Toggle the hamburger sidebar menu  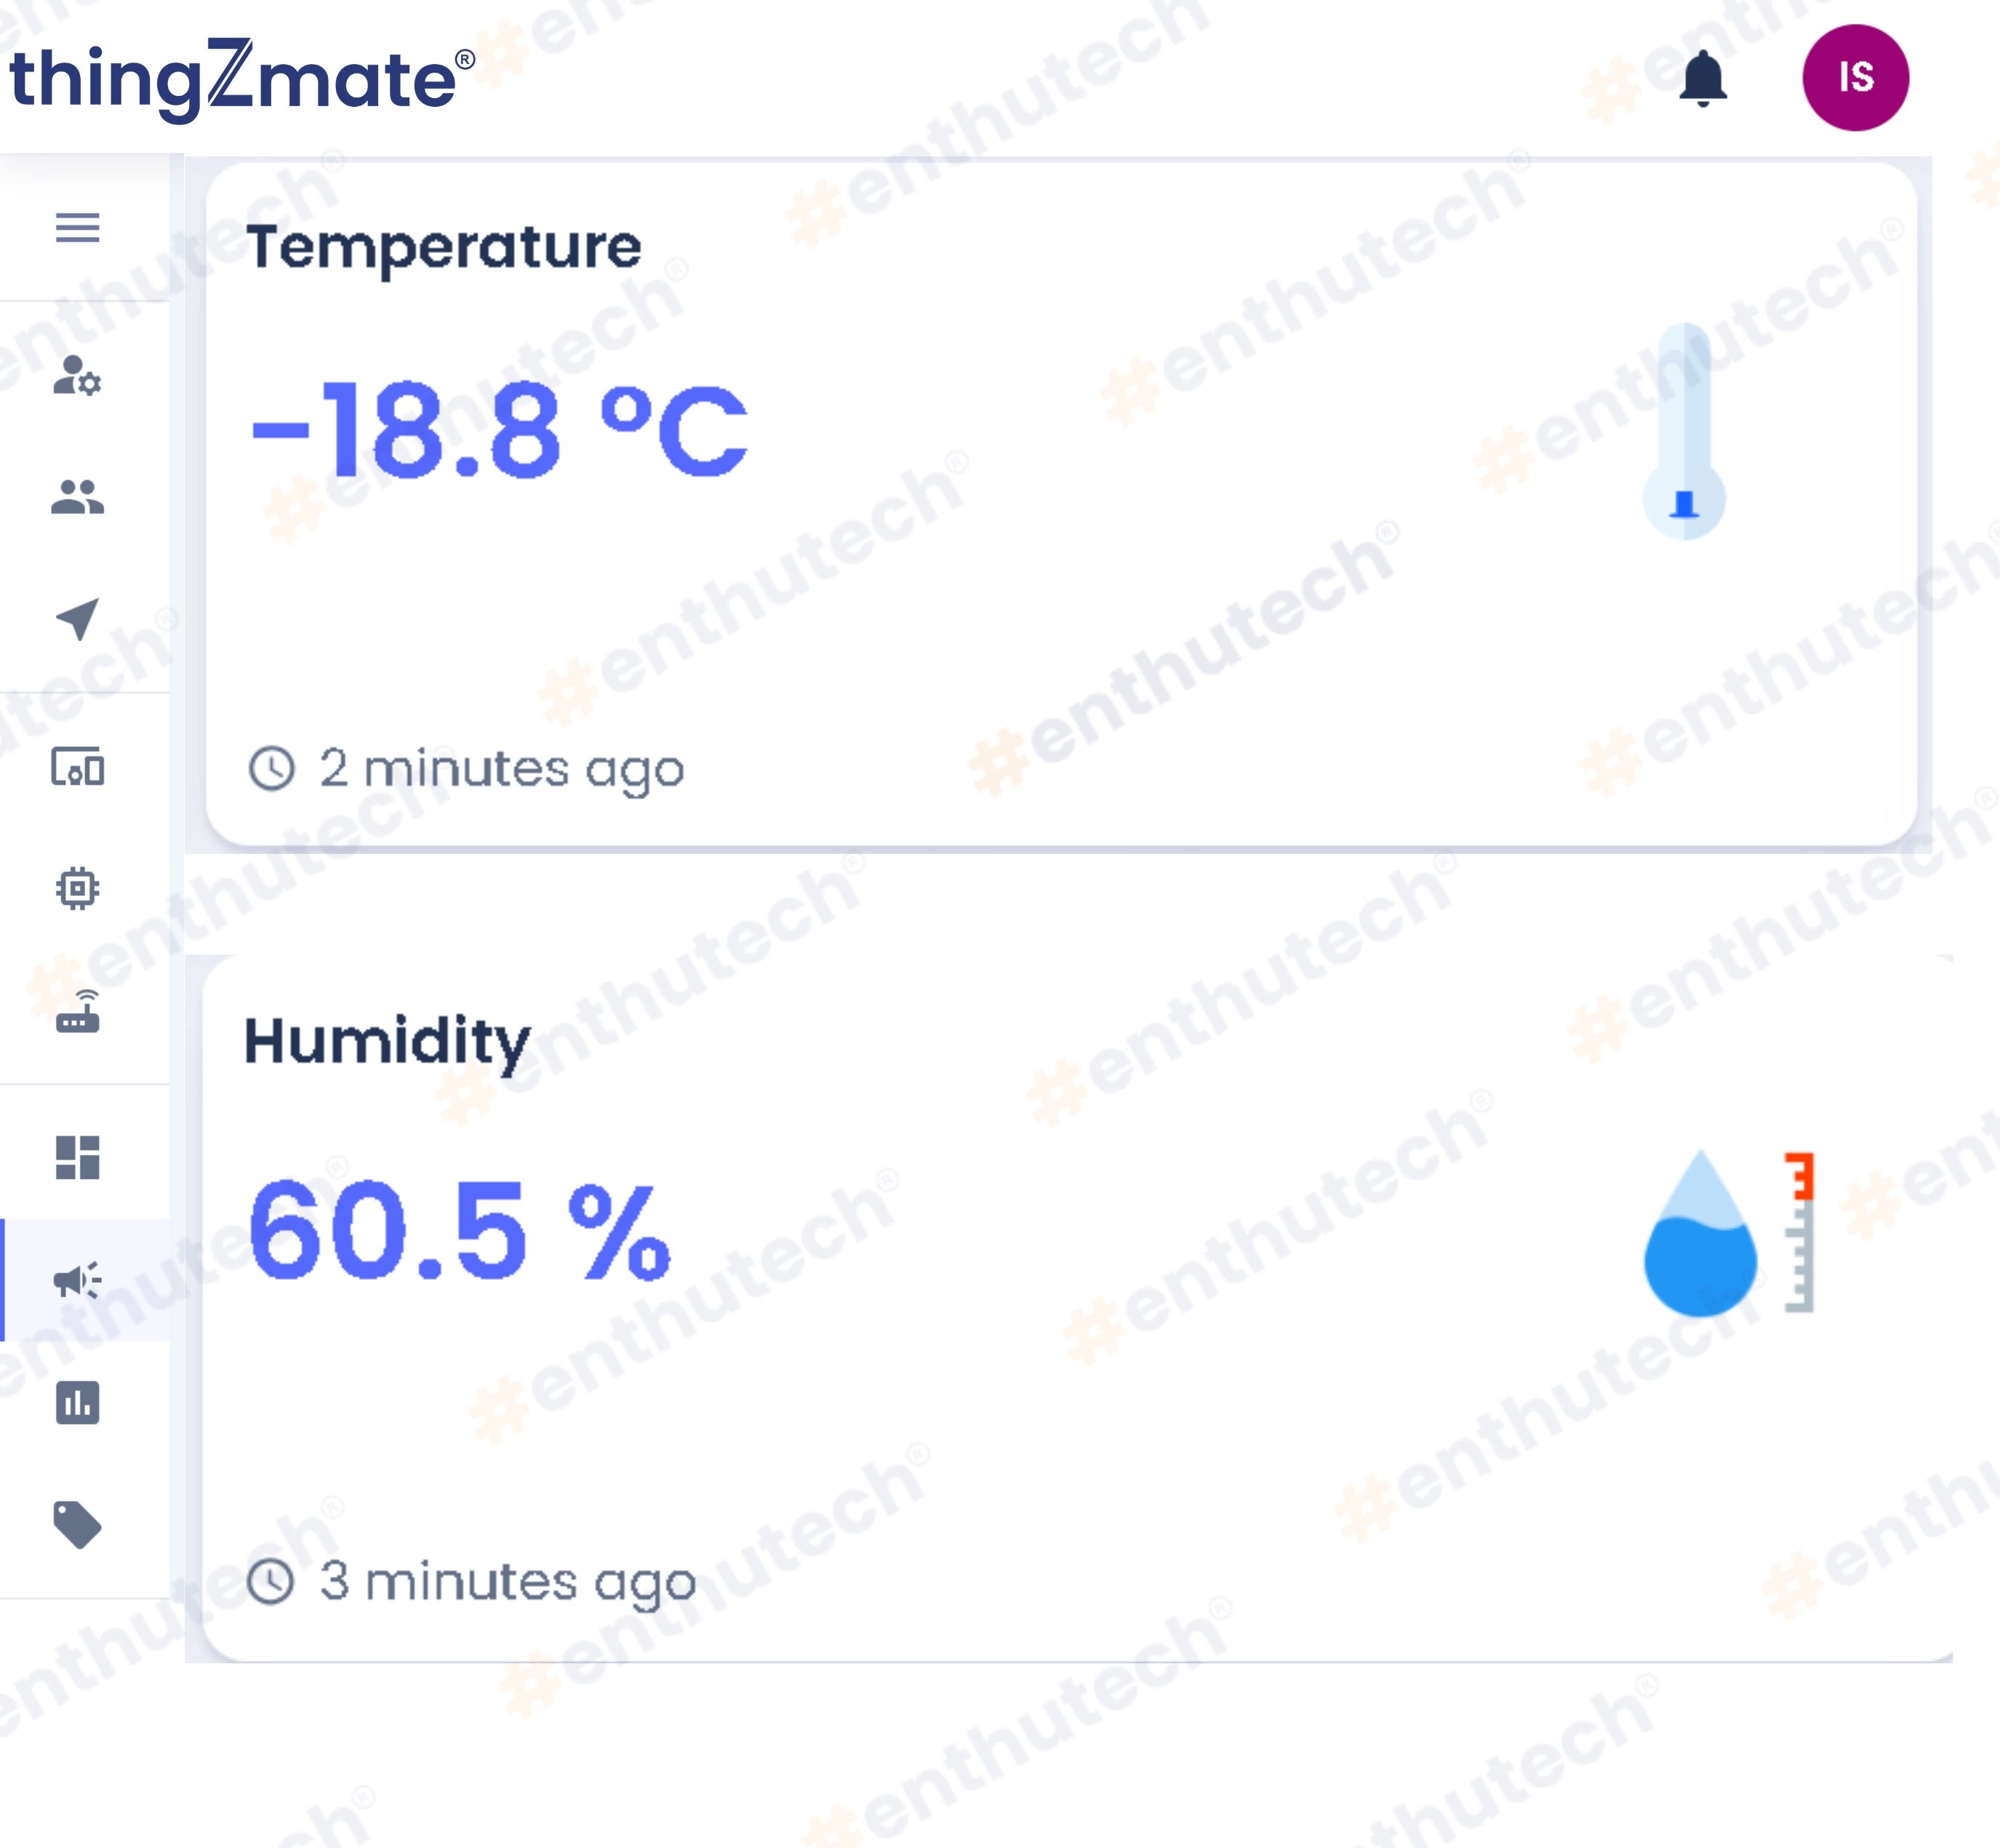77,228
